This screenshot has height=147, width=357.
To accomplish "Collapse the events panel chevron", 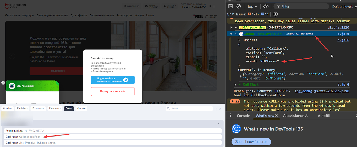I will pos(219,124).
